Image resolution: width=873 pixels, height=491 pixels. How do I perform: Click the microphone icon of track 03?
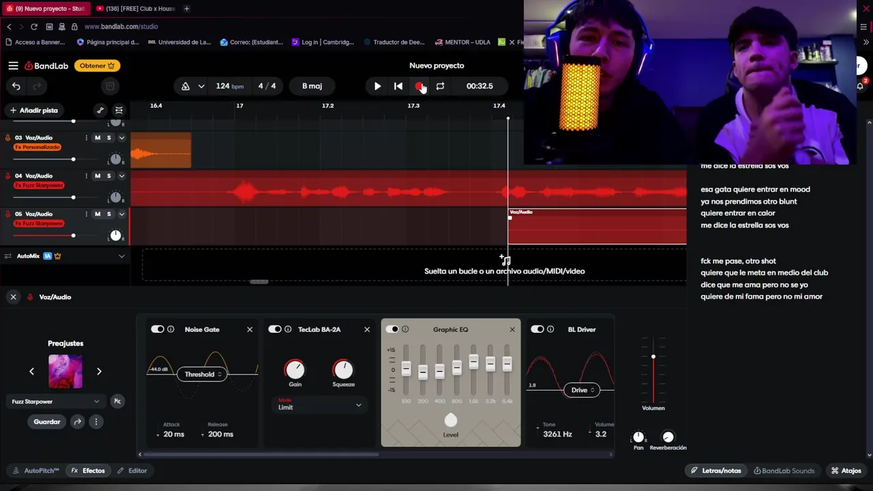[8, 138]
